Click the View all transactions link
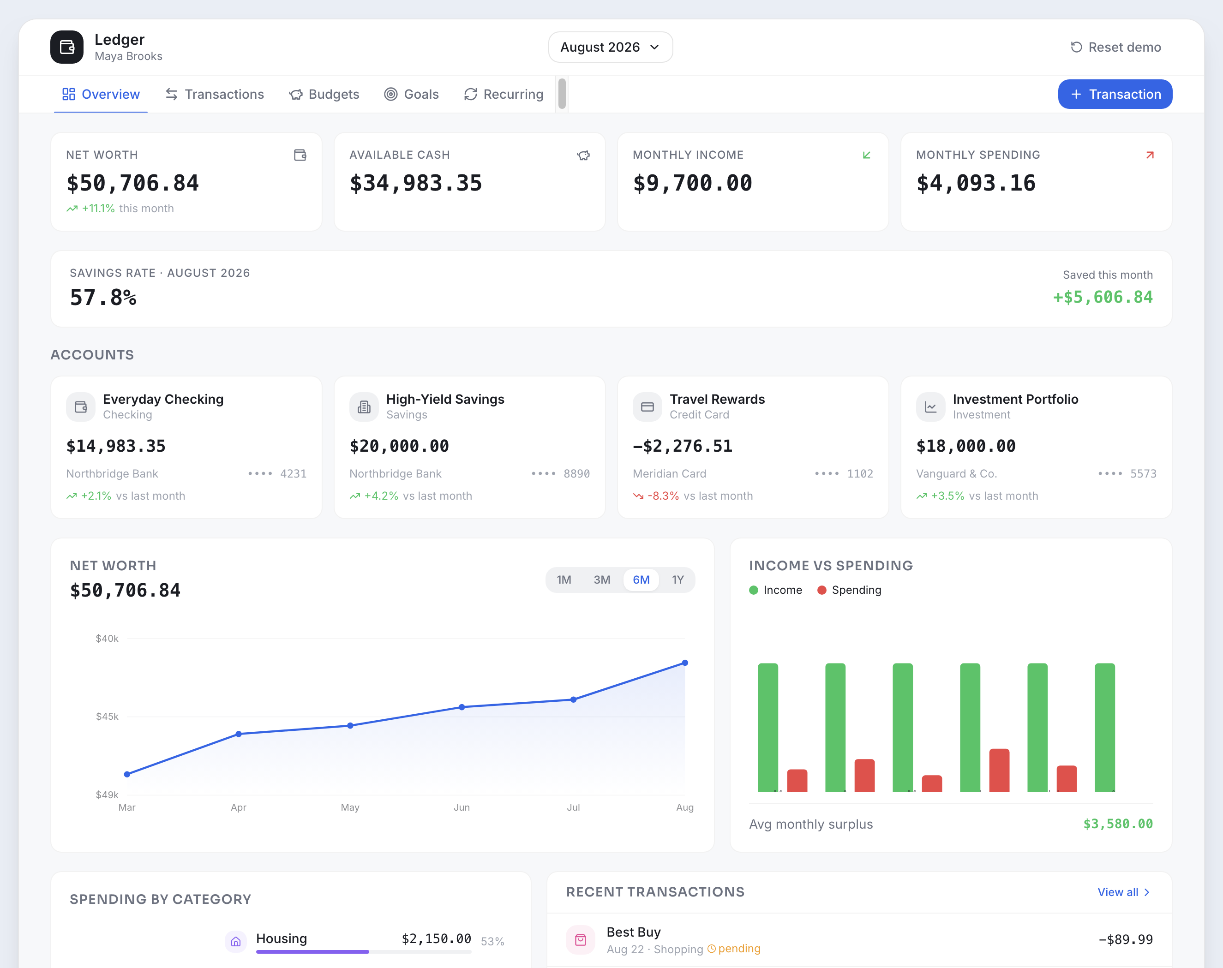Screen dimensions: 1223x968 [x=1124, y=892]
